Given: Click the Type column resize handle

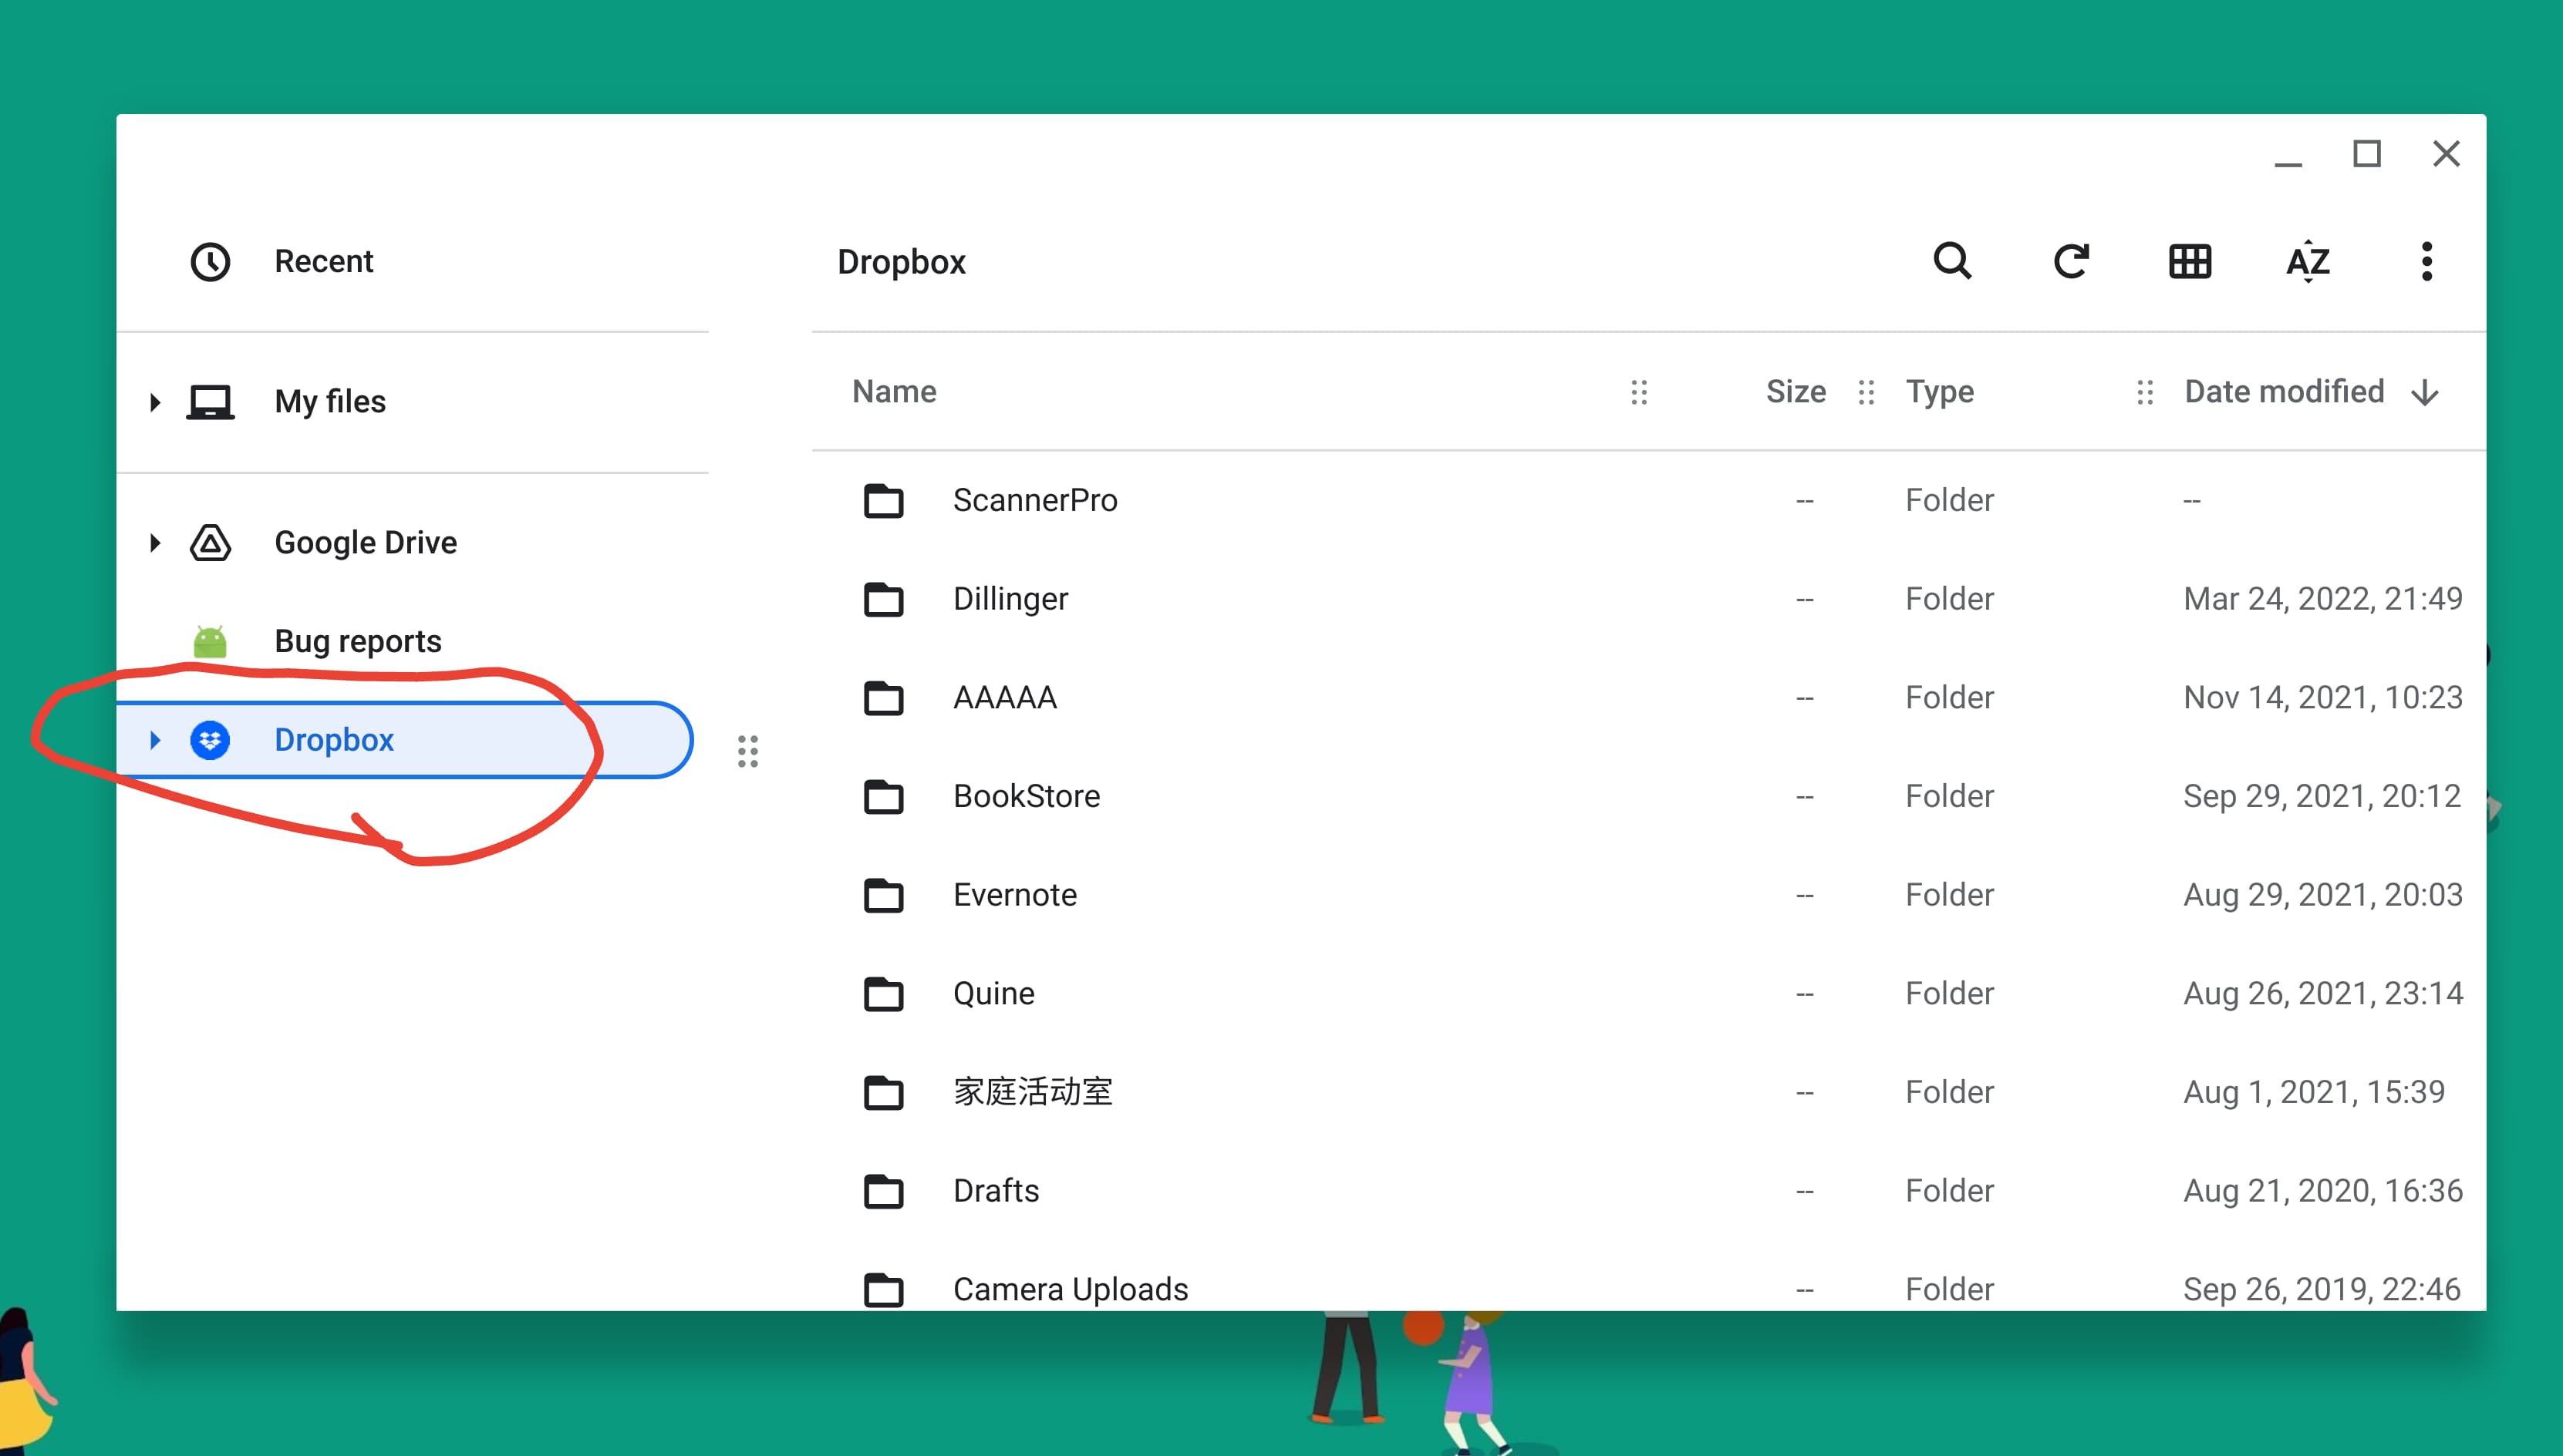Looking at the screenshot, I should coord(2144,392).
